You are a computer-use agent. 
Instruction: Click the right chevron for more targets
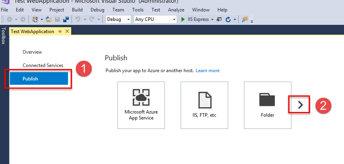tap(301, 105)
